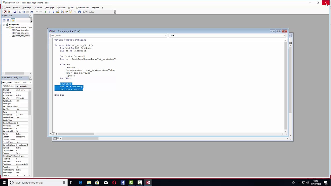Open the Affichage menu
331x186 pixels.
[x=27, y=7]
